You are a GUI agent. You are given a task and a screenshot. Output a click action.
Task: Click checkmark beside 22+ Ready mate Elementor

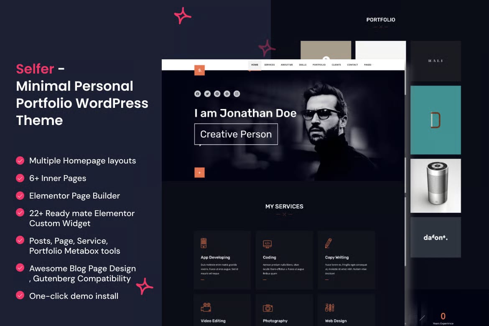(20, 212)
